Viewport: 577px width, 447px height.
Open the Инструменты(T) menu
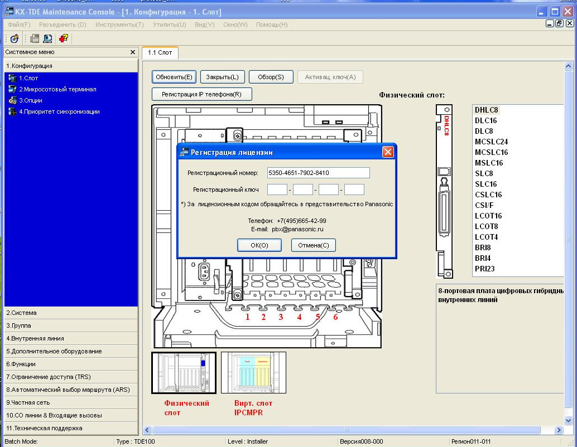(119, 25)
